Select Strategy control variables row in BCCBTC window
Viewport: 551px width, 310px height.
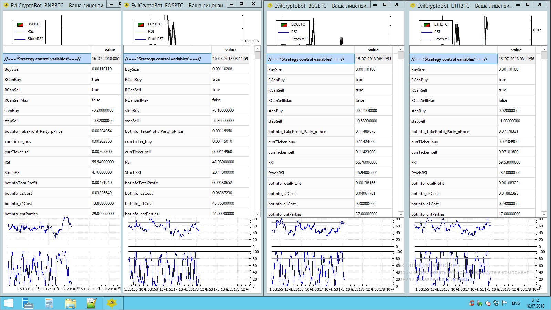pyautogui.click(x=311, y=59)
